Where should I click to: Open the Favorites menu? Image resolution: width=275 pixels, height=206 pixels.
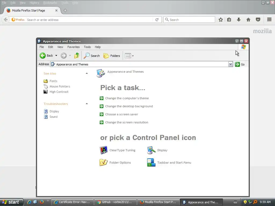tap(74, 47)
